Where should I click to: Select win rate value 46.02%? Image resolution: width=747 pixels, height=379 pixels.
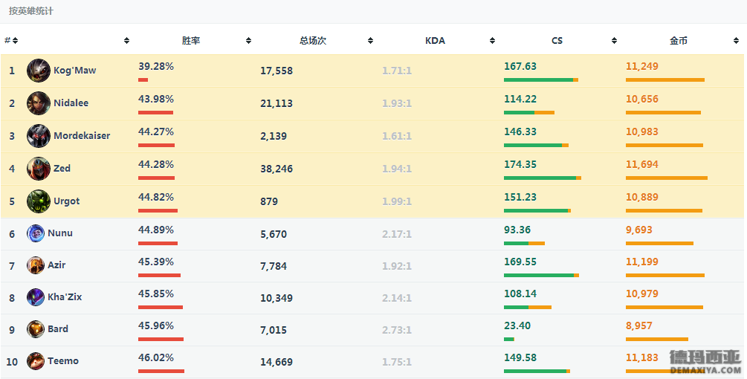156,357
